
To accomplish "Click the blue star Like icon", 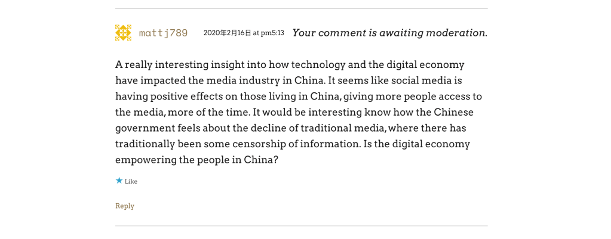I will click(x=119, y=181).
